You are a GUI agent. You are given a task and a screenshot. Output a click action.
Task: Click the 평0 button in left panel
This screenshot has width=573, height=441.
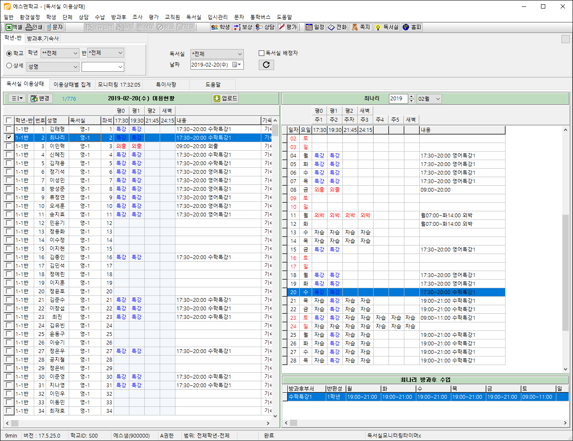tap(121, 111)
